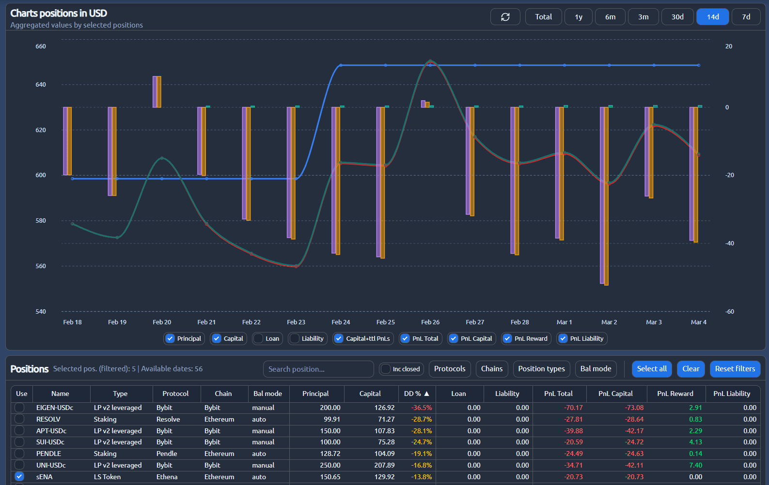The image size is (769, 485).
Task: Toggle the Capital series checkbox
Action: click(x=217, y=339)
